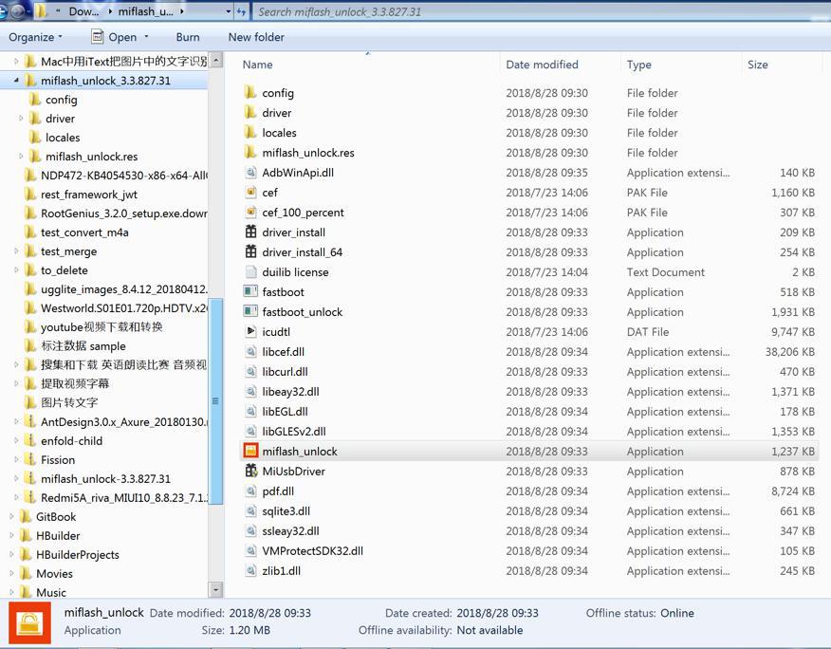Select the libGLESv2.dll file row
Image resolution: width=831 pixels, height=649 pixels.
click(528, 431)
